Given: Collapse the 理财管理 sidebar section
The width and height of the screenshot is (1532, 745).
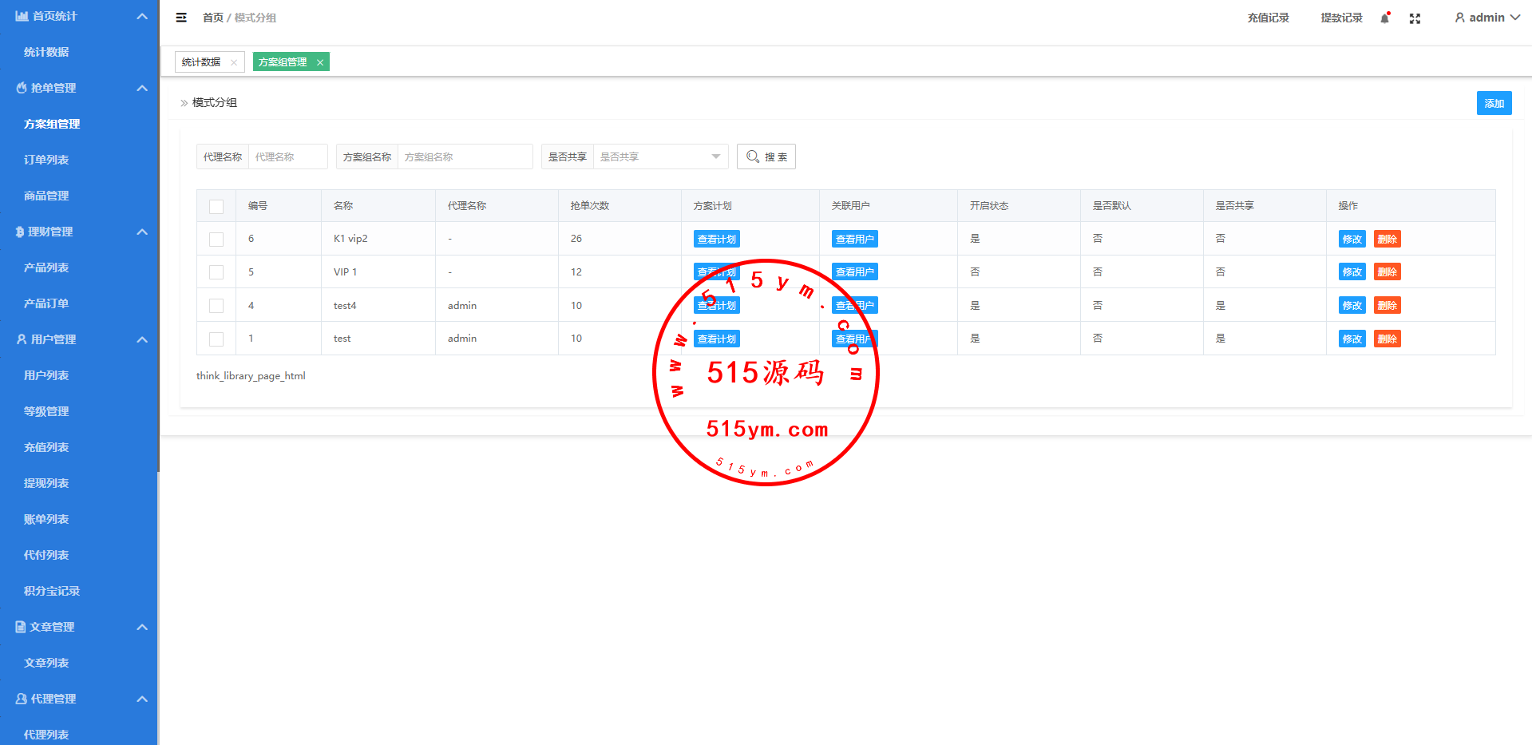Looking at the screenshot, I should tap(142, 232).
